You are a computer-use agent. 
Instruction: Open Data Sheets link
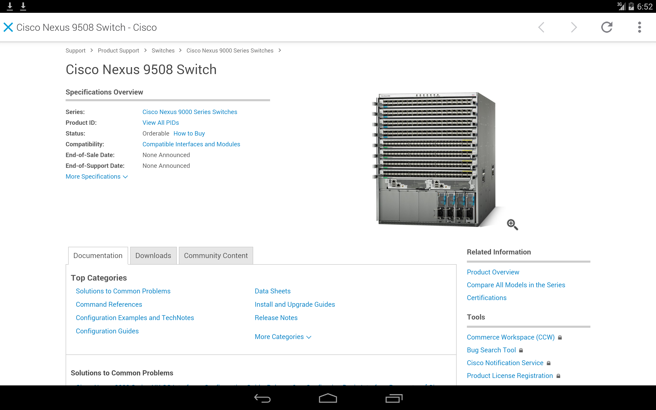[272, 291]
